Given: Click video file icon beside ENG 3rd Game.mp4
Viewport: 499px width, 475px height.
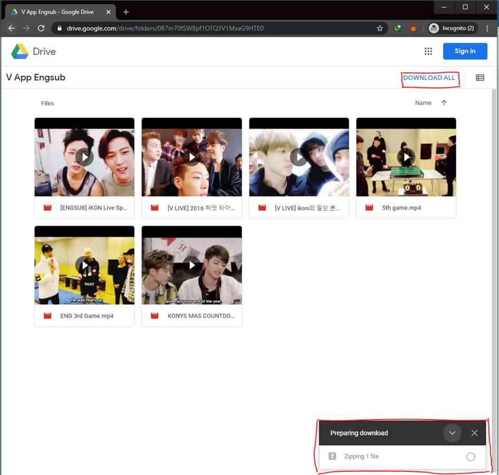Looking at the screenshot, I should click(x=47, y=316).
